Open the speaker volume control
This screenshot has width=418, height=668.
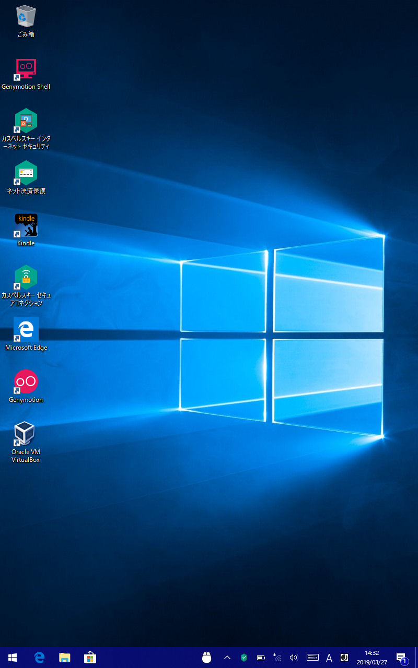[294, 658]
